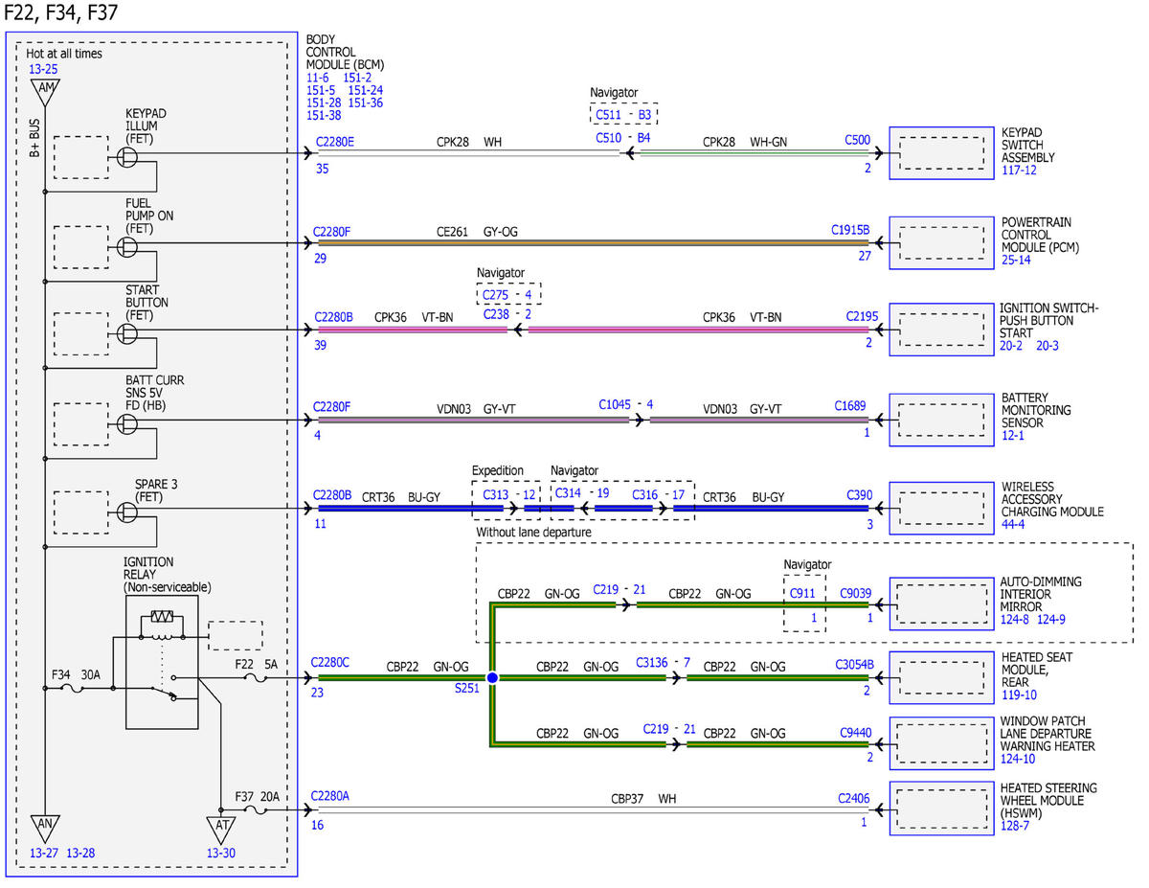This screenshot has width=1149, height=888.
Task: Select the START BUTTON FET symbol
Action: 126,333
